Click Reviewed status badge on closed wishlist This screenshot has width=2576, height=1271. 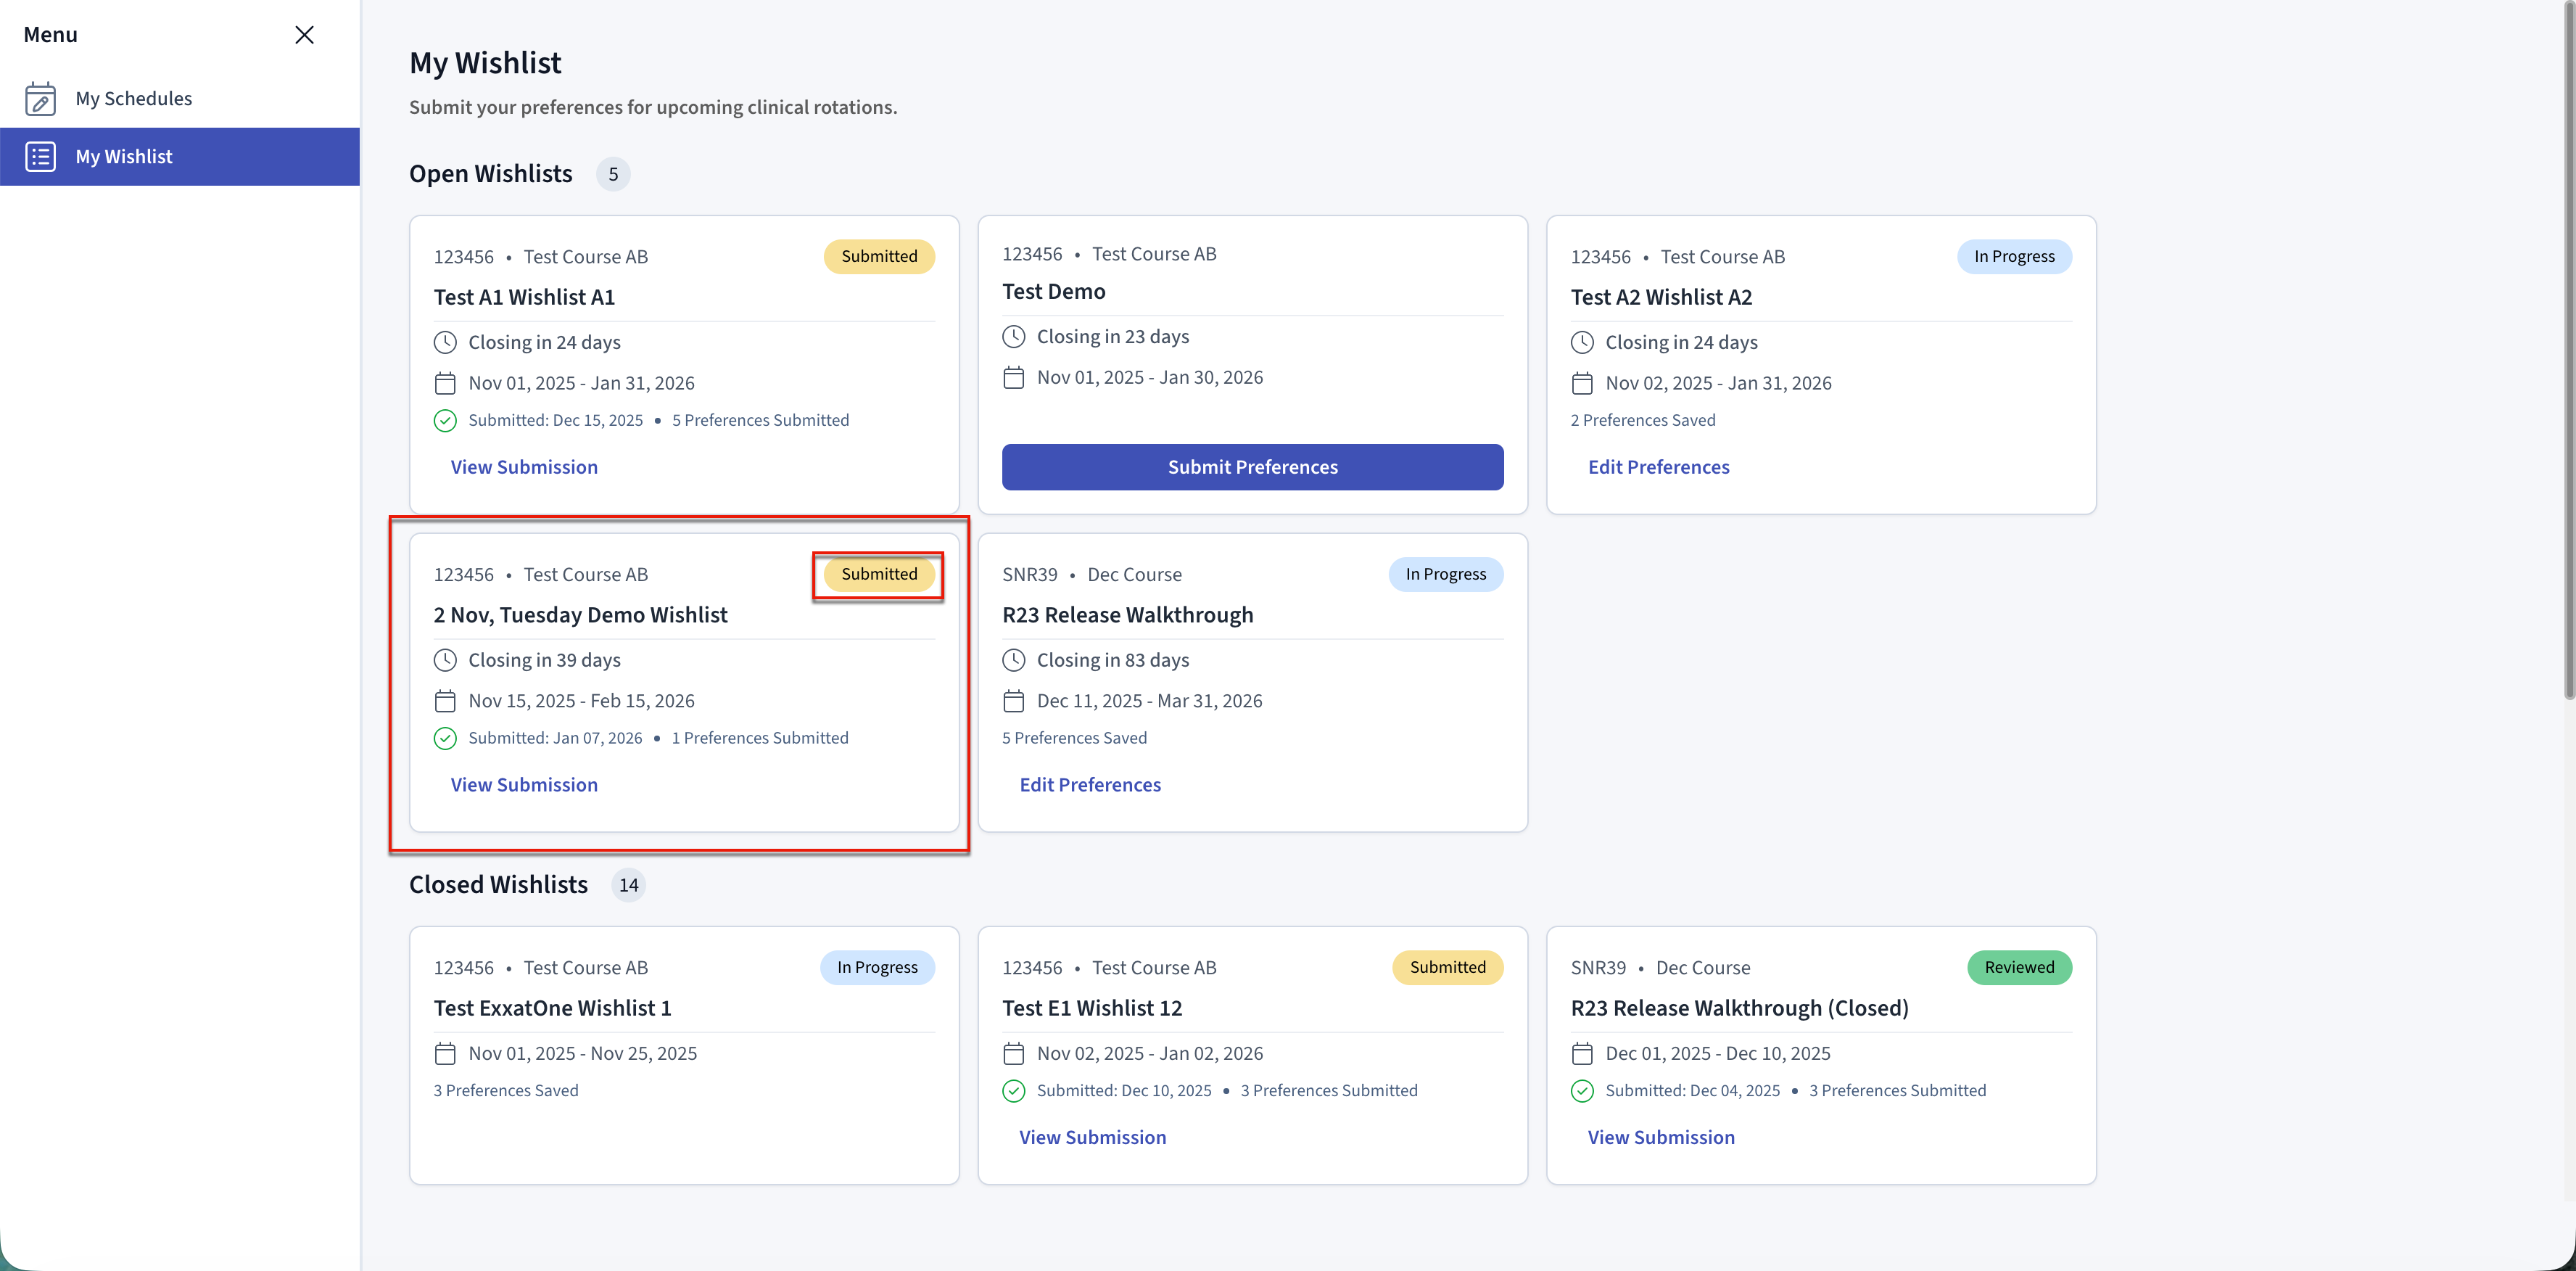pyautogui.click(x=2018, y=967)
